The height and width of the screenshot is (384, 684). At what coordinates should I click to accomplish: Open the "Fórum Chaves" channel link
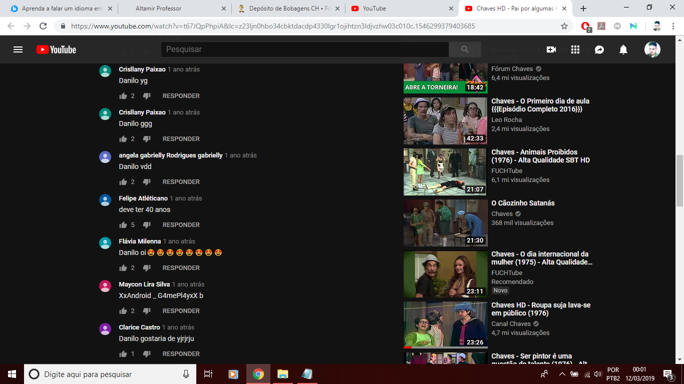[x=512, y=69]
